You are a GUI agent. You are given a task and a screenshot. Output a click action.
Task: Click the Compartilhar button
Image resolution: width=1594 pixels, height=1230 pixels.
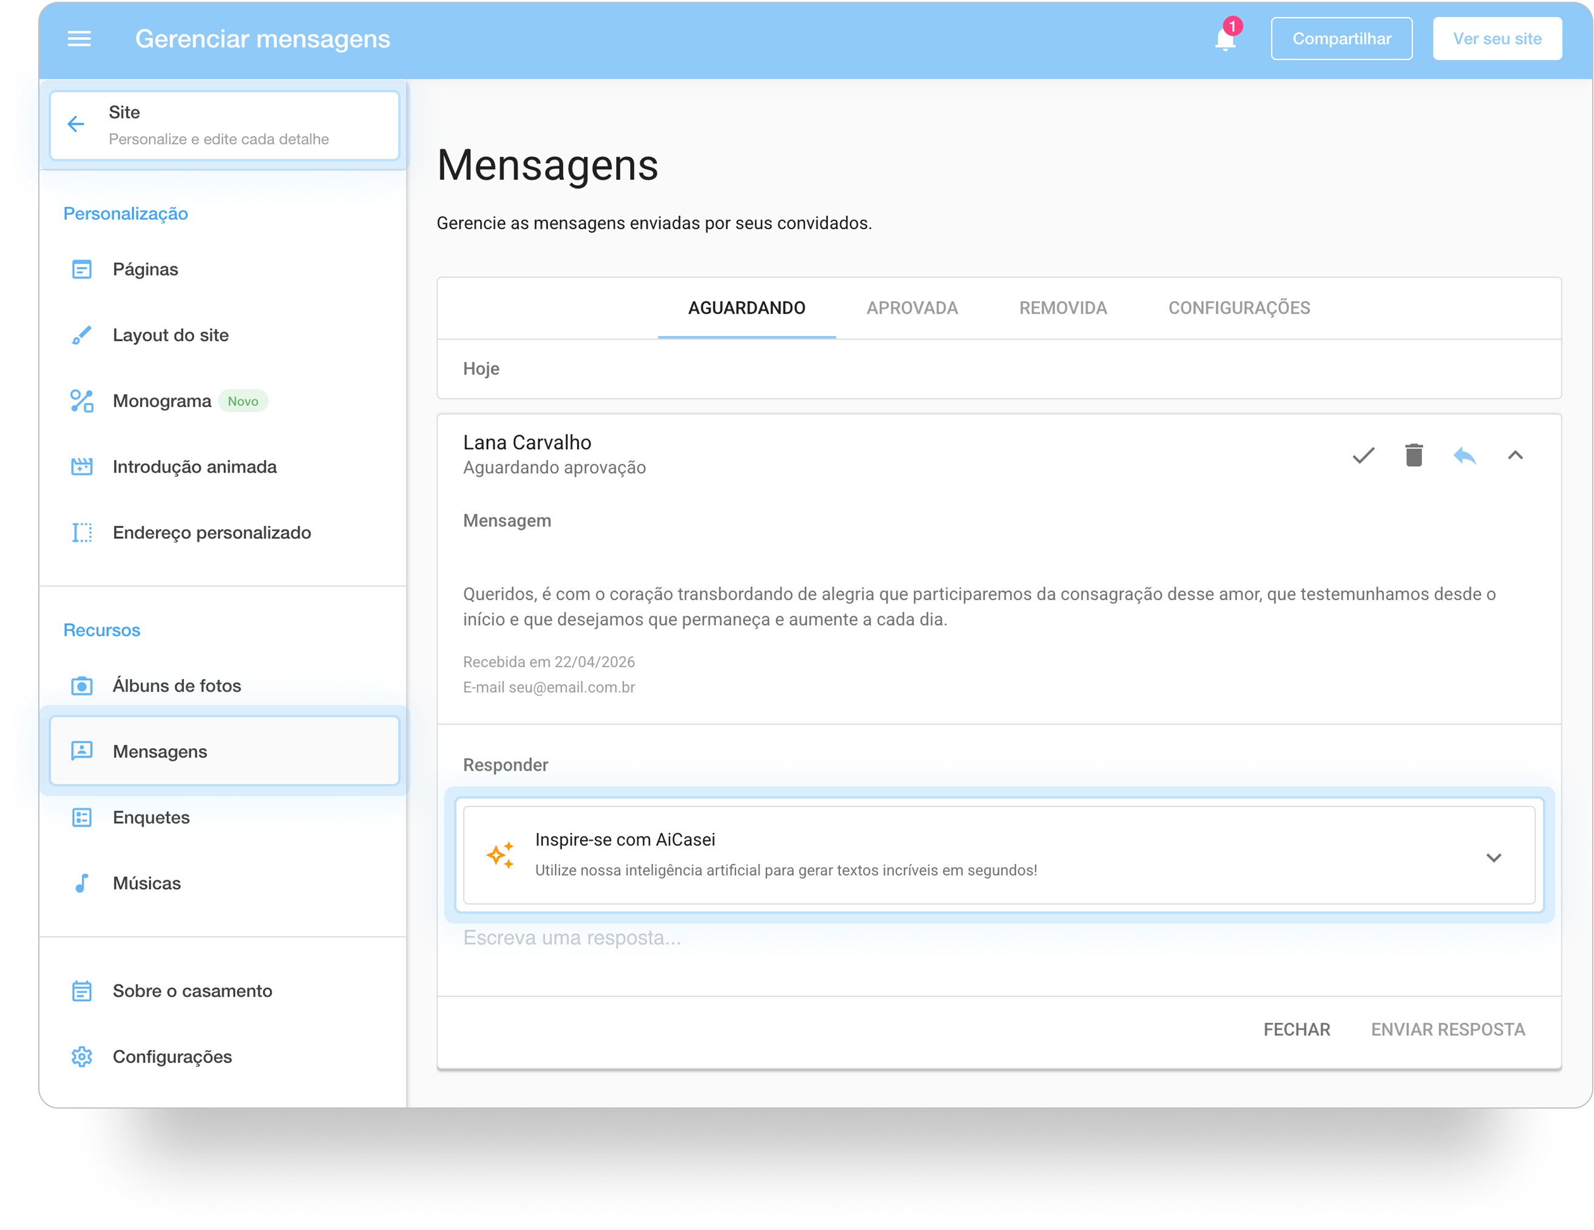tap(1341, 39)
